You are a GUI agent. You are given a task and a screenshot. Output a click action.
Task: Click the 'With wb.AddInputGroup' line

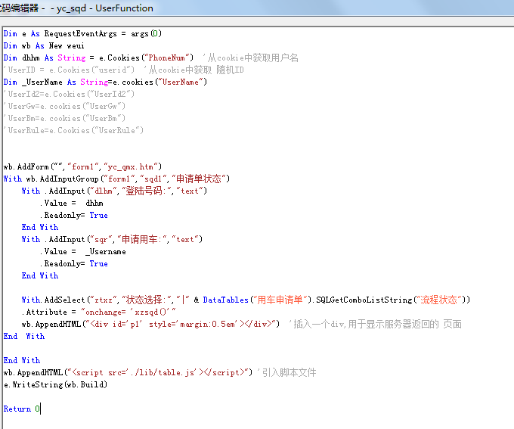(116, 179)
